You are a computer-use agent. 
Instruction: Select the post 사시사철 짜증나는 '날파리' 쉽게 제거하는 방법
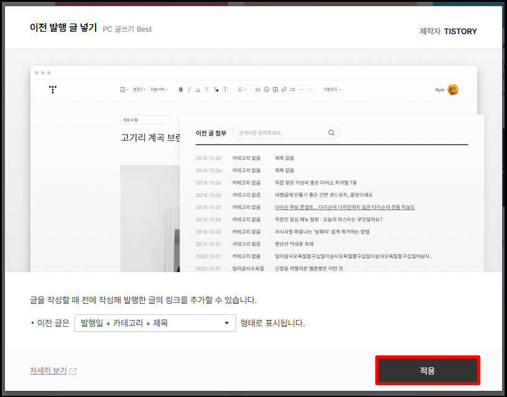coord(322,232)
